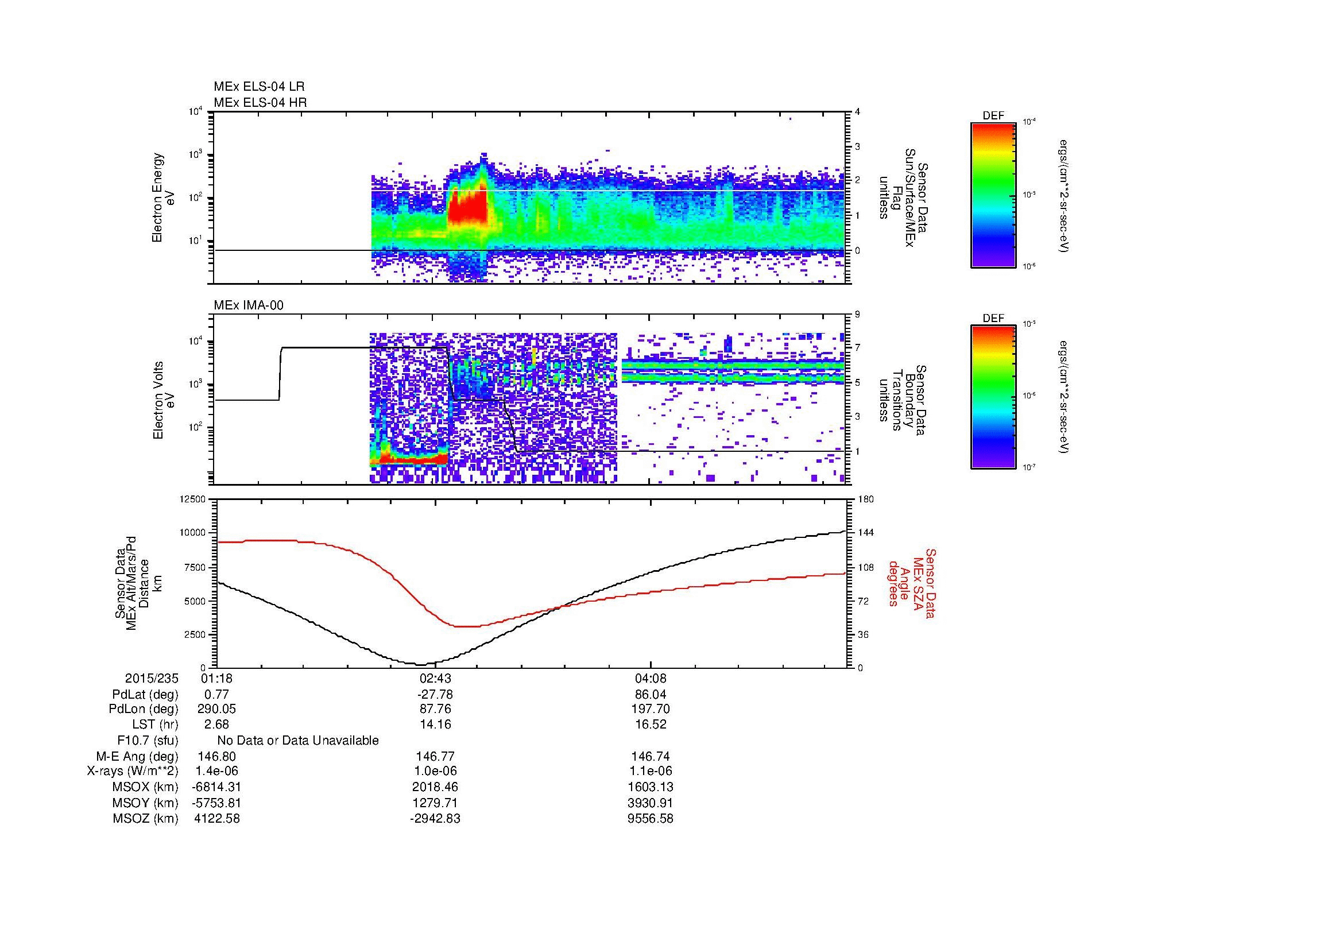Viewport: 1343px width, 949px height.
Task: Click the 'PdLon (deg)' row label
Action: tap(145, 709)
